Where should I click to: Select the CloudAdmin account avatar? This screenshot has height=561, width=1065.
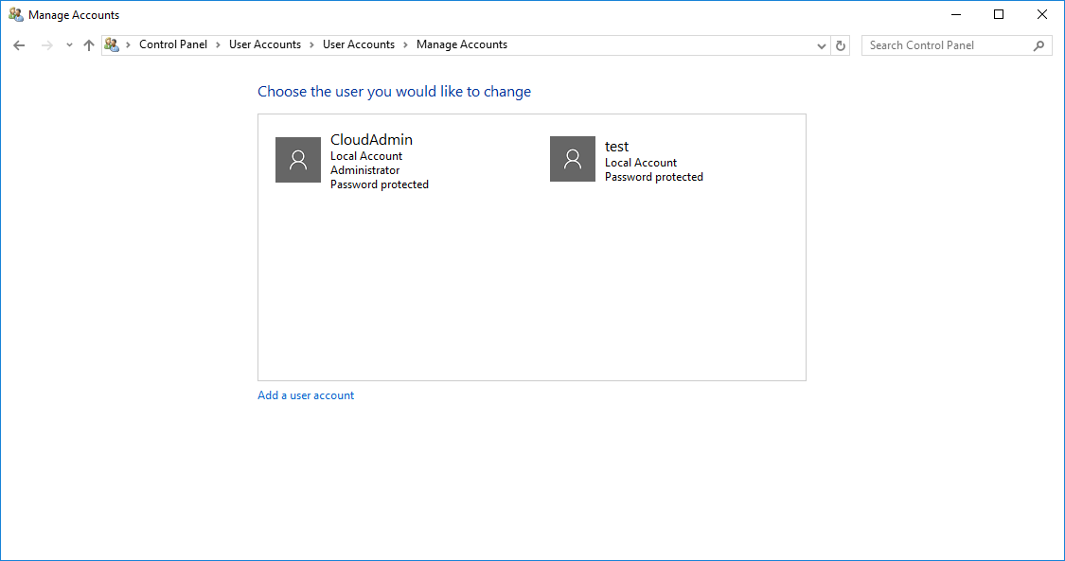click(x=298, y=160)
